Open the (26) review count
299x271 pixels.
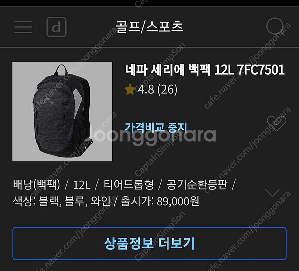coord(167,89)
